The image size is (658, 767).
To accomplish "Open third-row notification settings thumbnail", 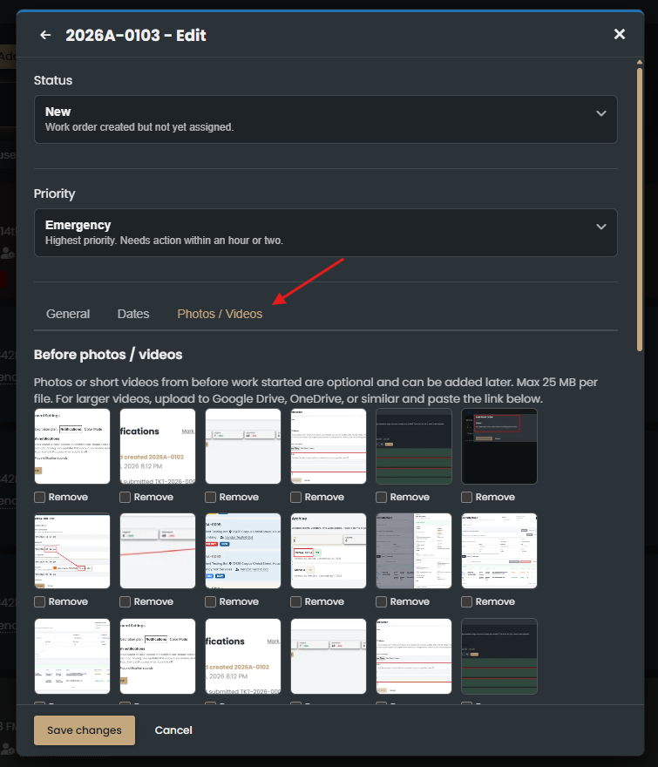I will click(158, 656).
